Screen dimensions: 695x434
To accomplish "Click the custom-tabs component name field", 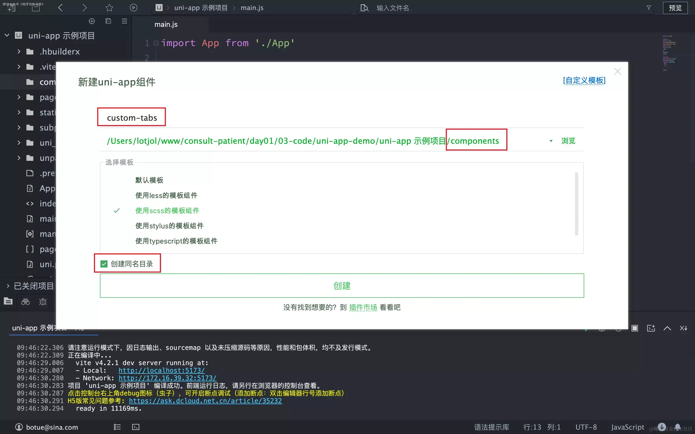I will pyautogui.click(x=132, y=118).
